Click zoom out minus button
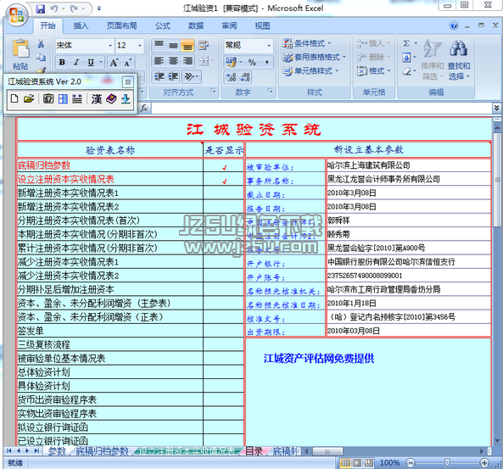 [411, 462]
